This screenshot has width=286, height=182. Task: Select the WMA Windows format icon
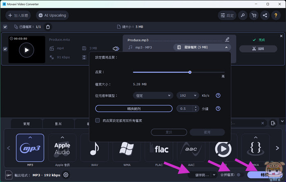point(127,148)
